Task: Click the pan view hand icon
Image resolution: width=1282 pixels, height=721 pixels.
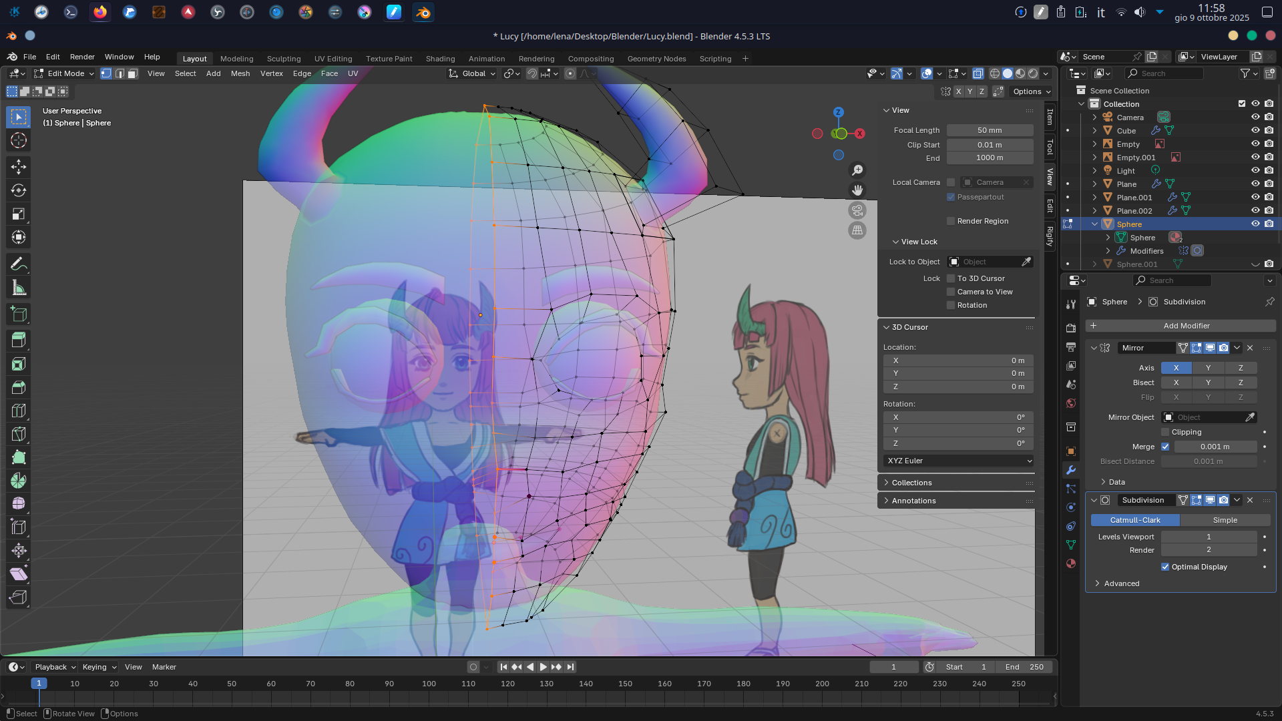Action: pyautogui.click(x=857, y=190)
